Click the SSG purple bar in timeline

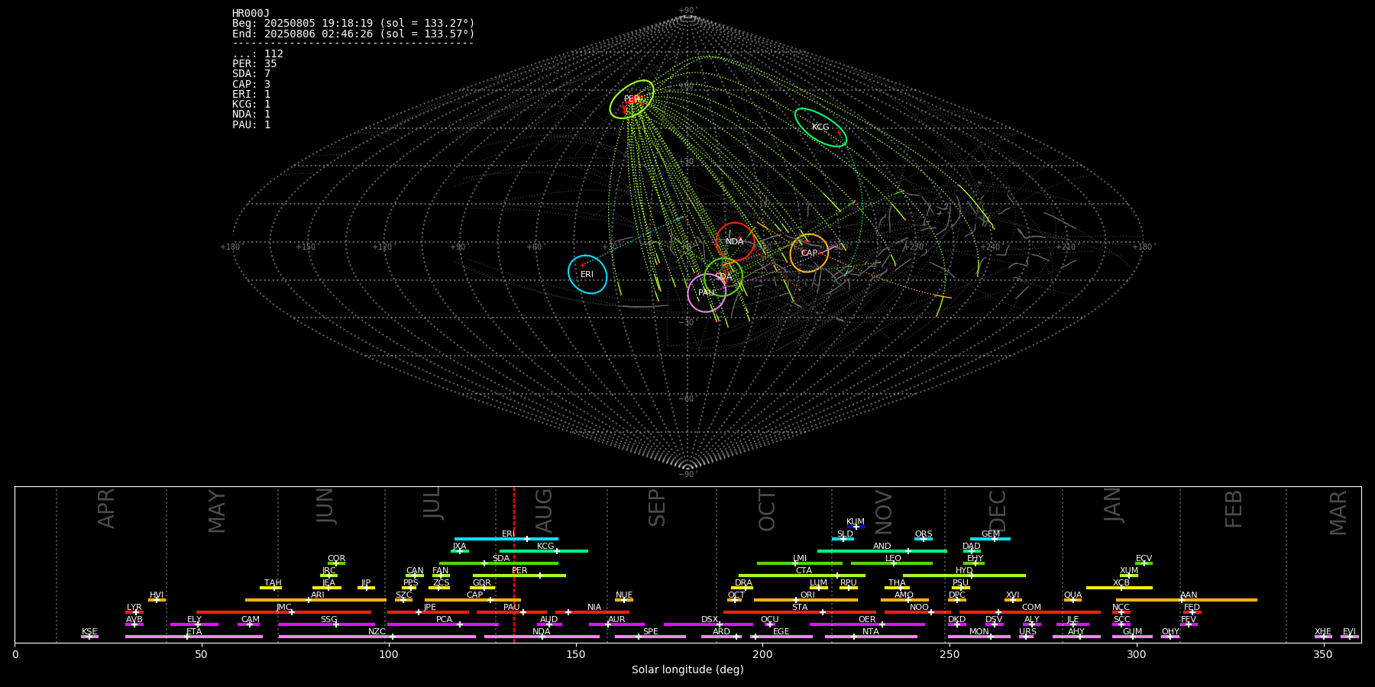click(x=327, y=624)
